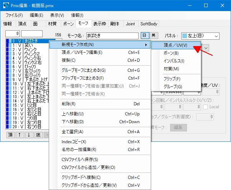This screenshot has width=231, height=190.
Task: Select 上へ移動(U) menu entry
Action: (100, 114)
